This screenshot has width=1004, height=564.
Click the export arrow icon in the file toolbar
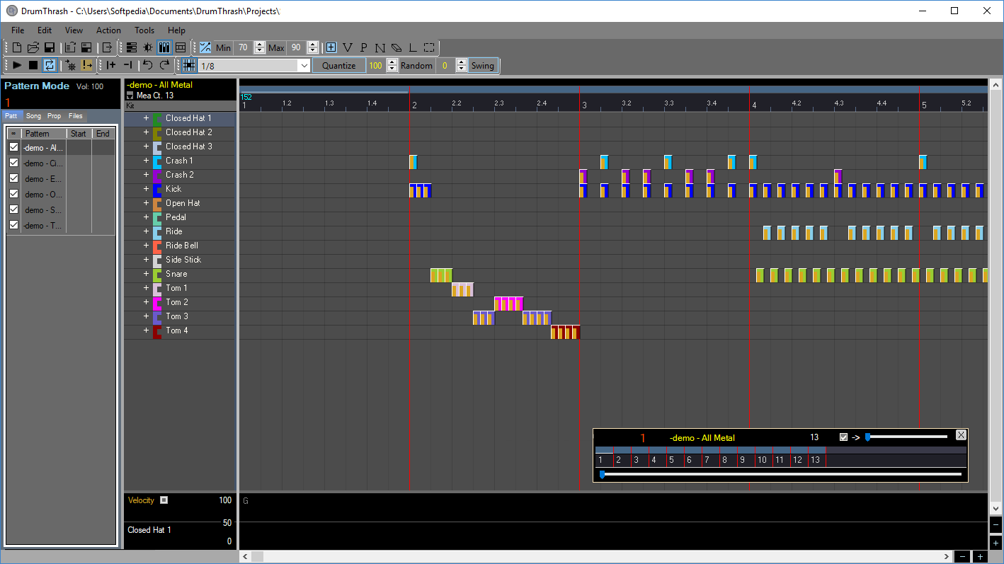coord(107,47)
